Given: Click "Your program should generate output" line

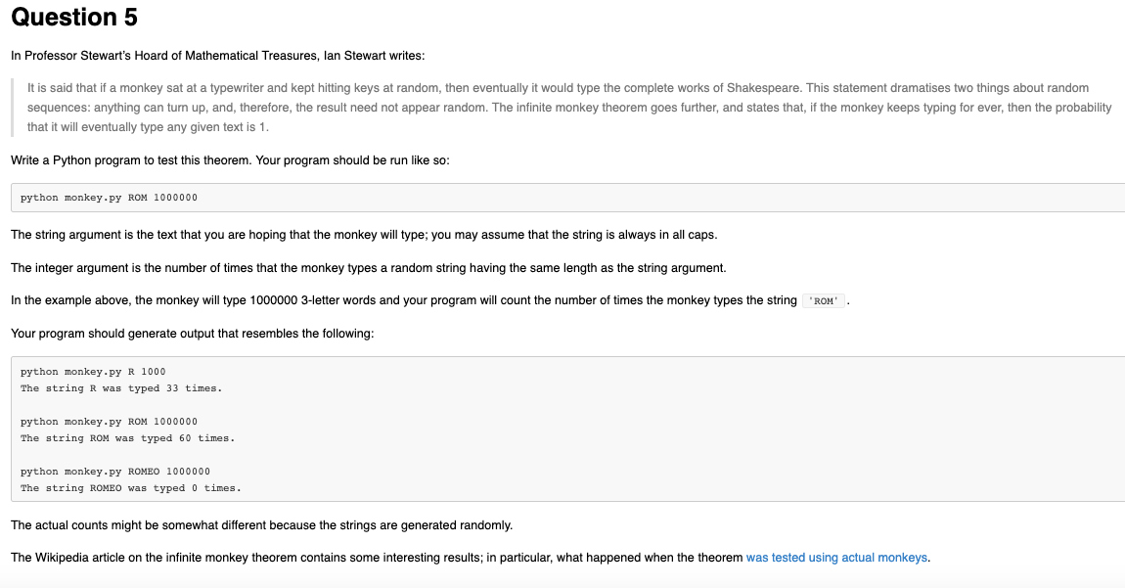Looking at the screenshot, I should (x=193, y=334).
